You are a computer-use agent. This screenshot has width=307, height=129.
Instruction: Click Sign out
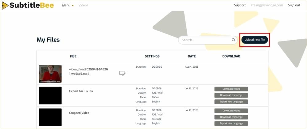click(x=294, y=5)
